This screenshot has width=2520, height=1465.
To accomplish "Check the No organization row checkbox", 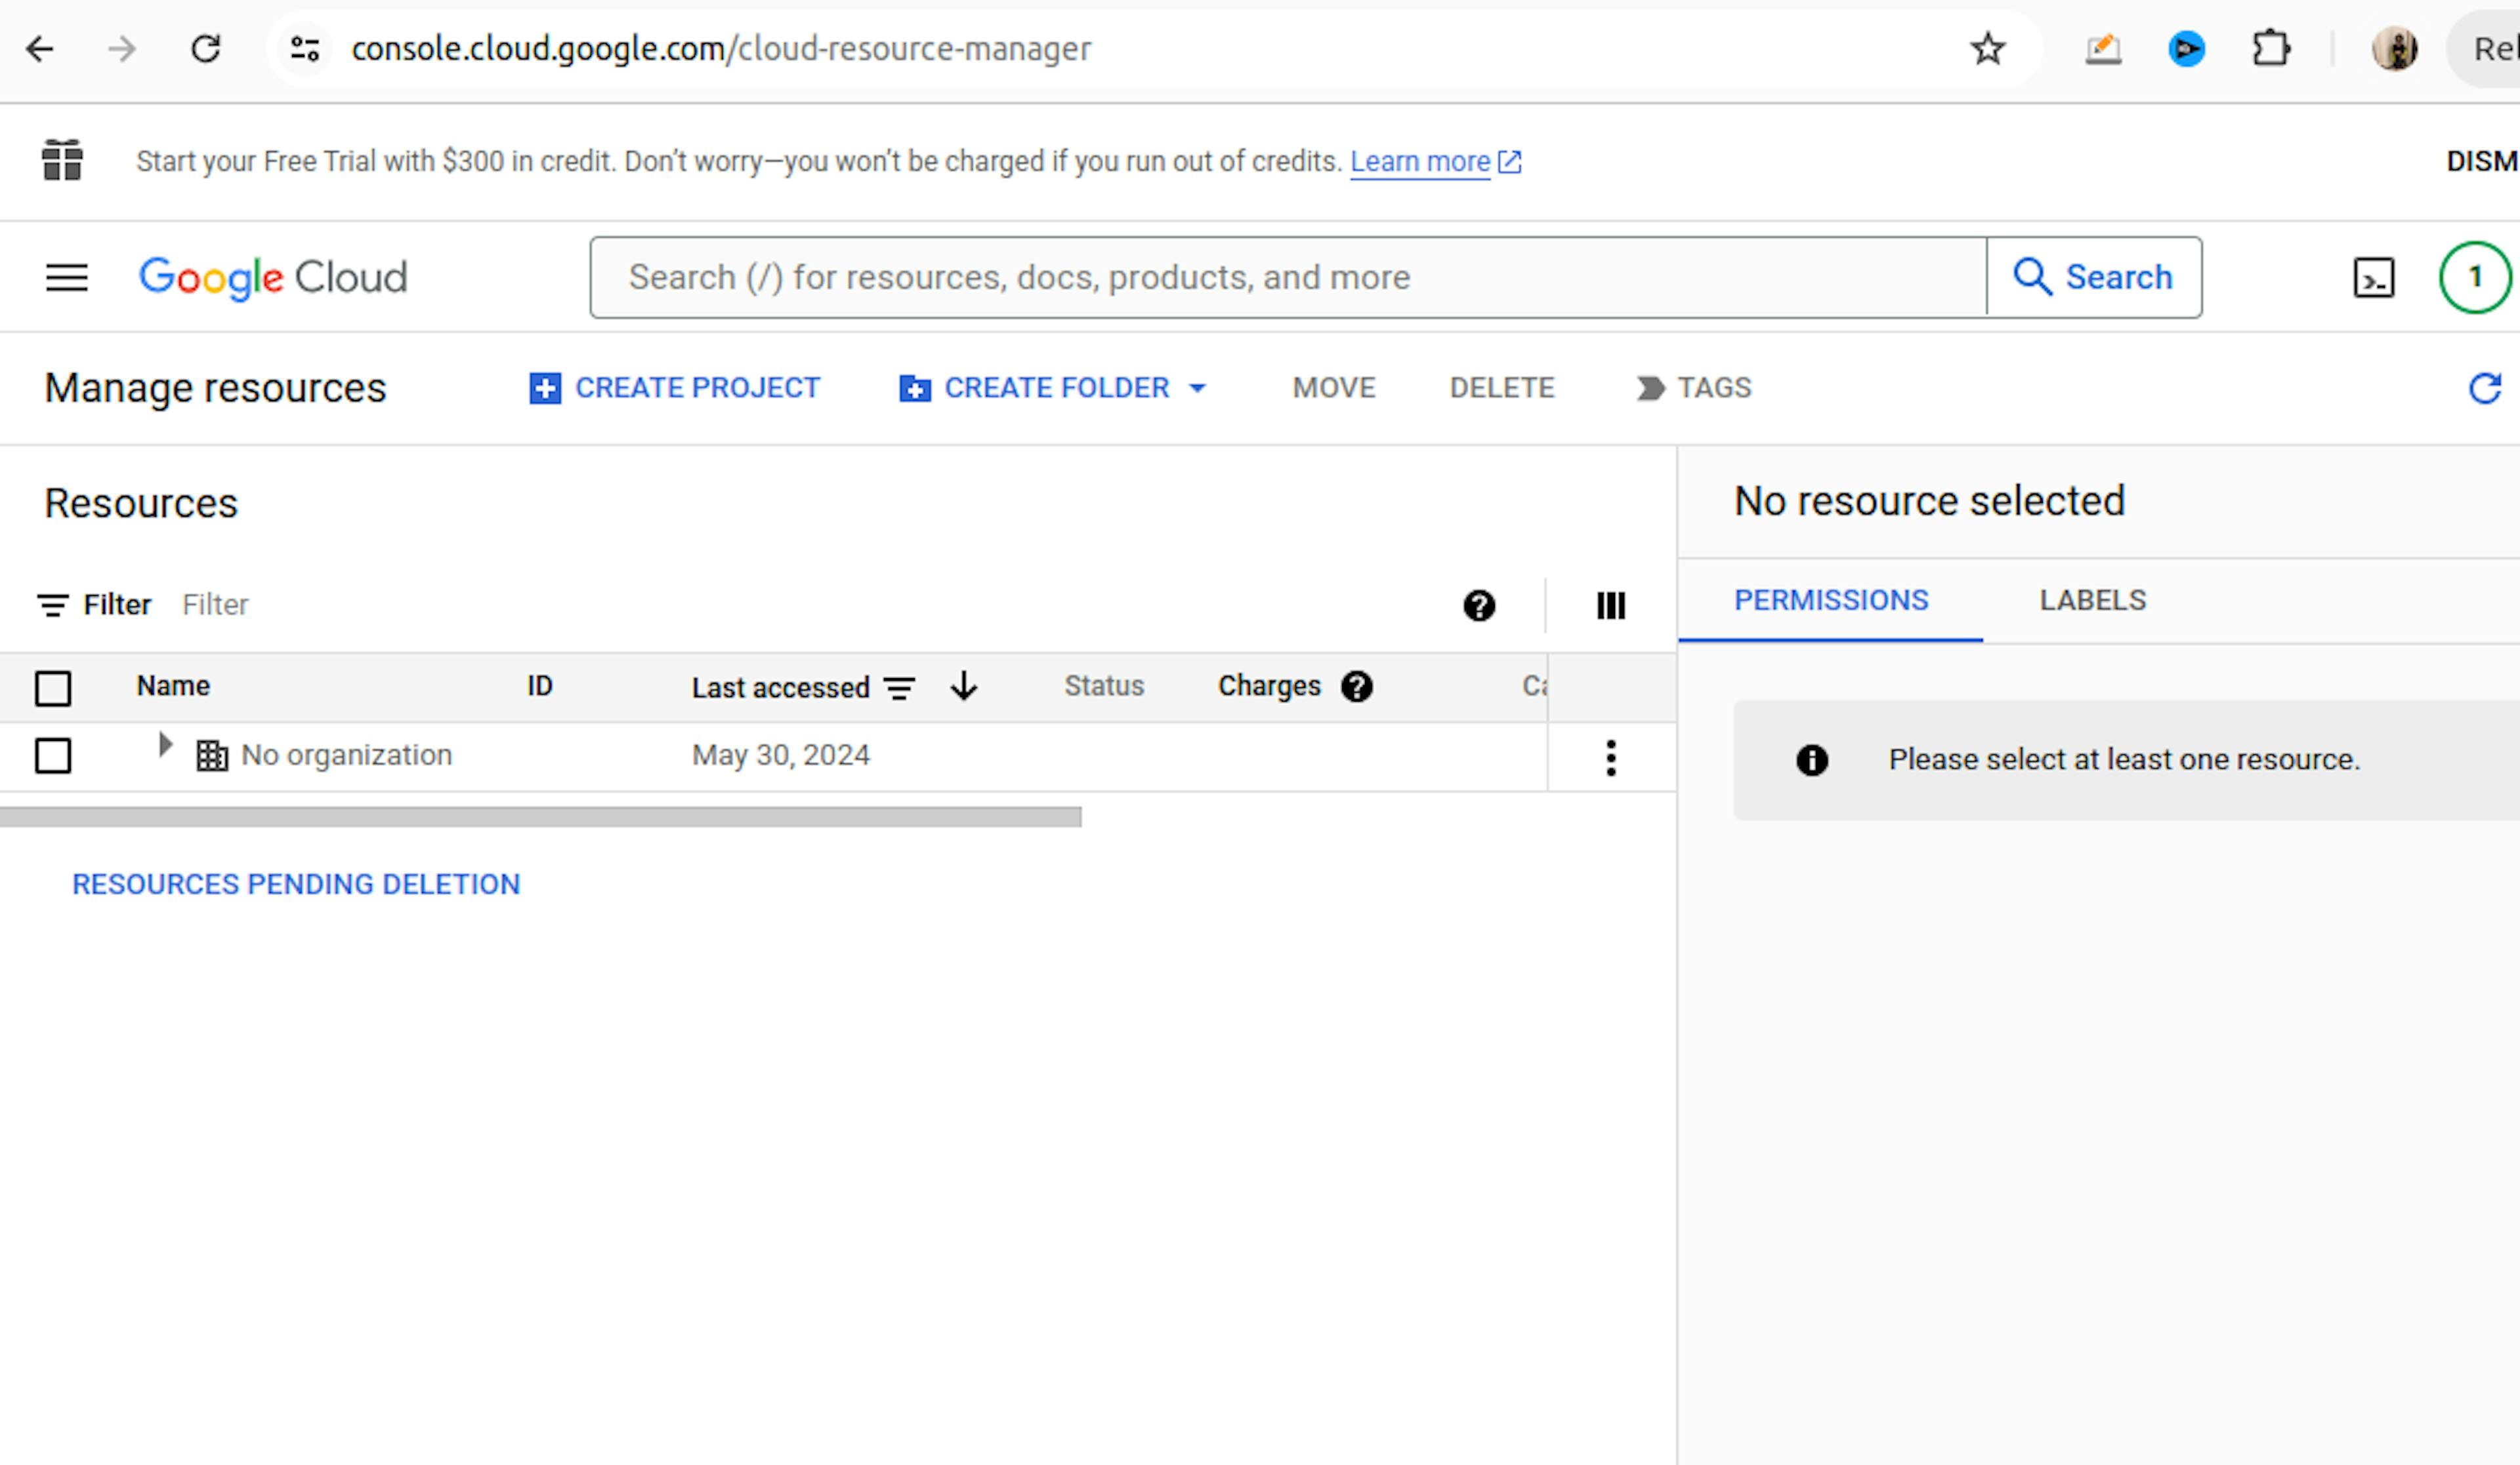I will (53, 755).
